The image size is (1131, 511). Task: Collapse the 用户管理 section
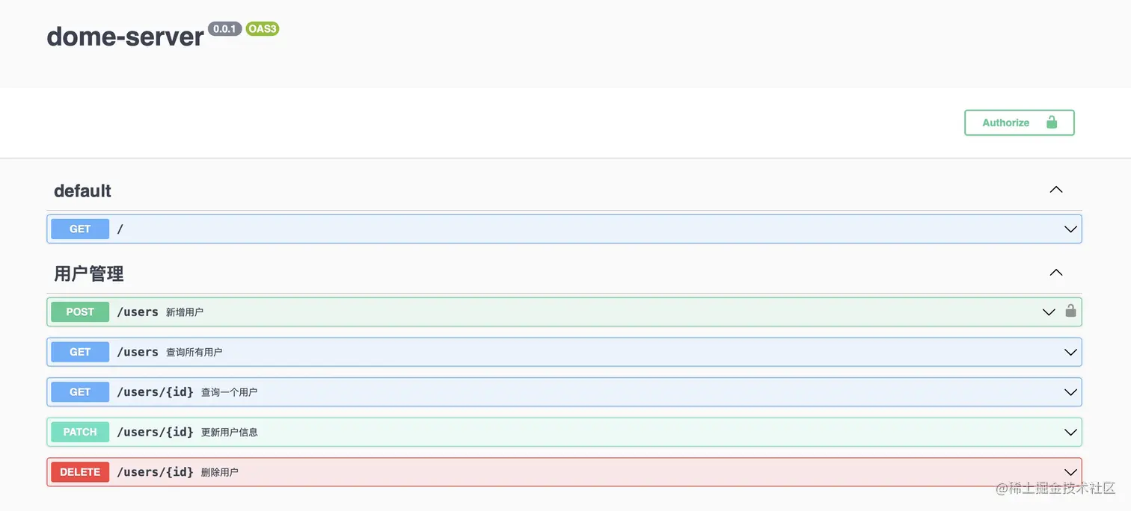pyautogui.click(x=1056, y=273)
